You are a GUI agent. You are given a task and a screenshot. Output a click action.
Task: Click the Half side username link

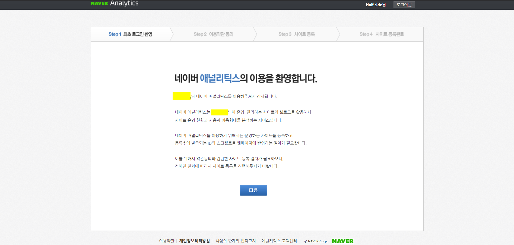pyautogui.click(x=376, y=5)
